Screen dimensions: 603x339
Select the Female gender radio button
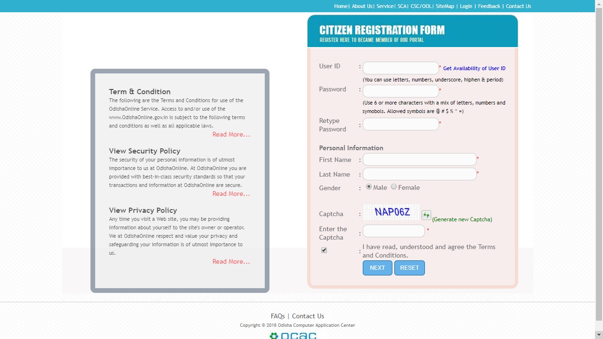pos(394,187)
